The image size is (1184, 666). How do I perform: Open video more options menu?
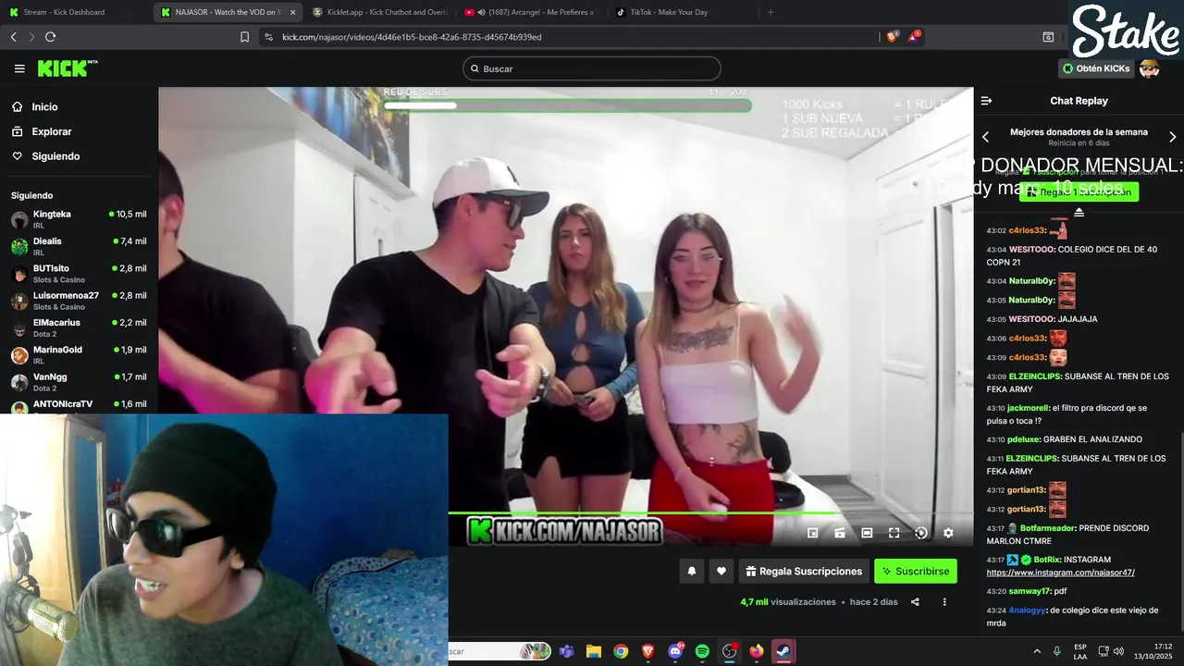944,602
